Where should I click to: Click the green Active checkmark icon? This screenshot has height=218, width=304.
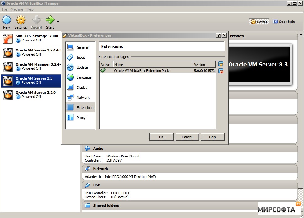pos(103,71)
